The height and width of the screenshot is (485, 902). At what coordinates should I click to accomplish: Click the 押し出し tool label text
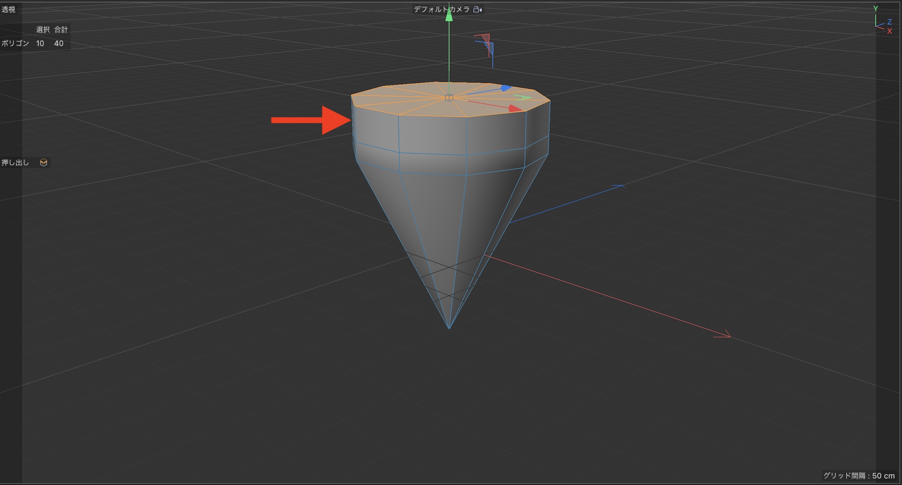tap(15, 162)
